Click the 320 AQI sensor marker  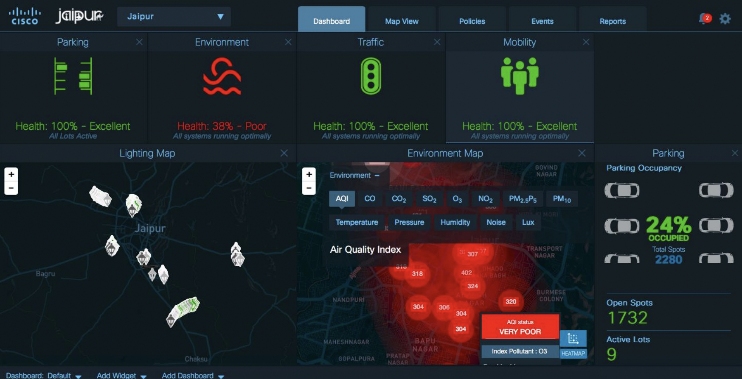(511, 301)
